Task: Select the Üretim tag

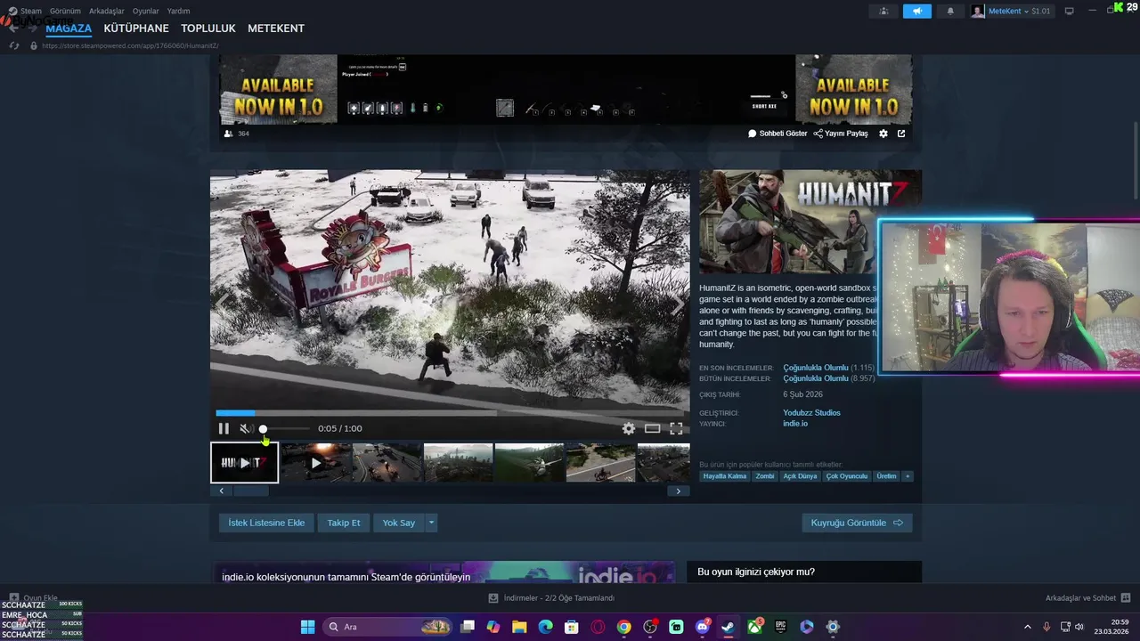Action: (x=886, y=476)
